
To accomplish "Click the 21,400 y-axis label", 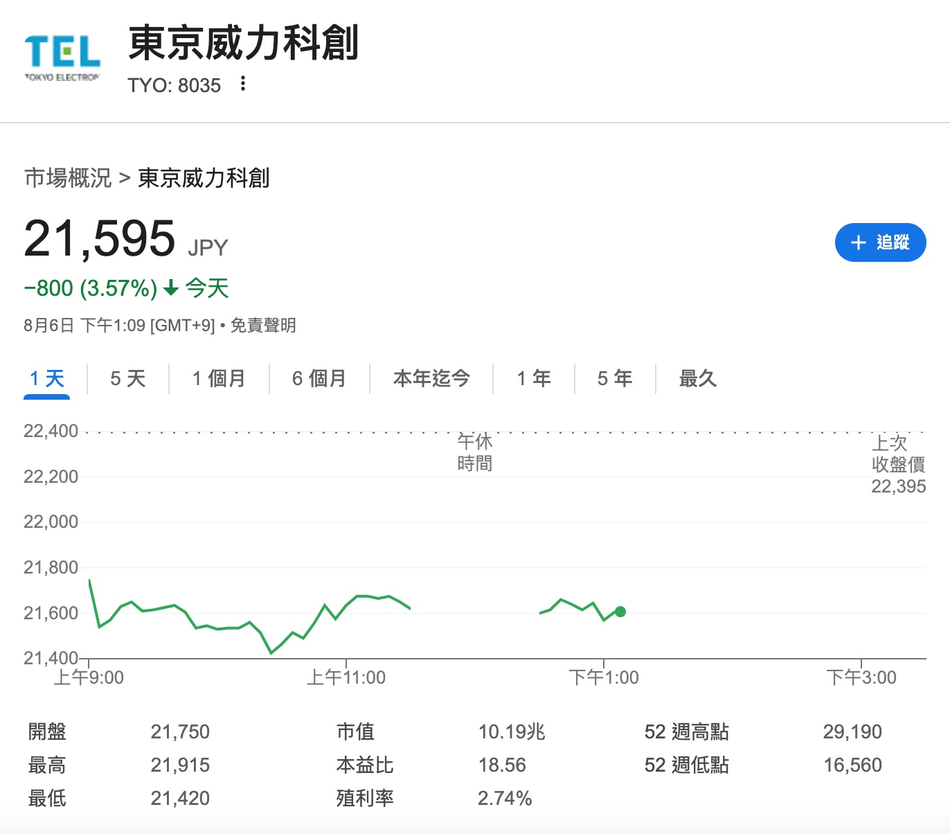I will [51, 658].
